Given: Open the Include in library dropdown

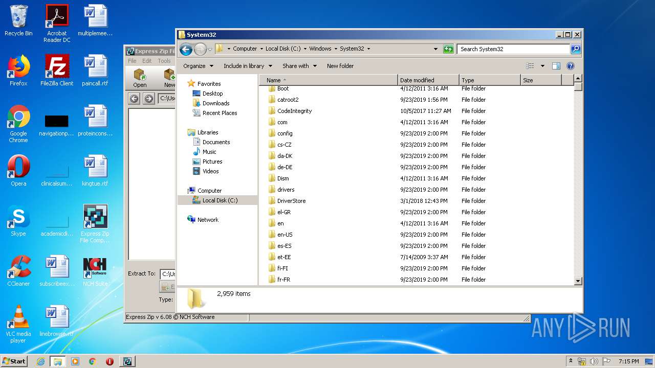Looking at the screenshot, I should 247,66.
